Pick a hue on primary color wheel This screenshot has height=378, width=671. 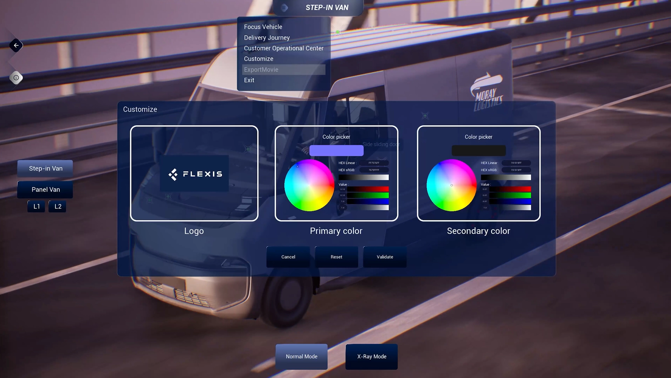[x=309, y=185]
